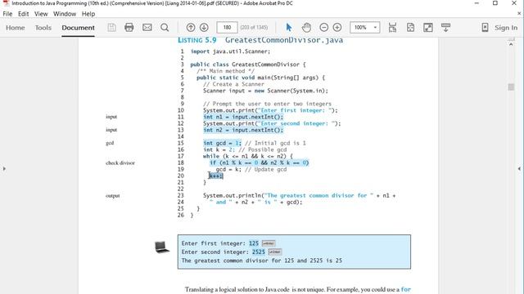Click 'int n2 = input.nextInt();' line
The height and width of the screenshot is (294, 524).
coord(243,130)
